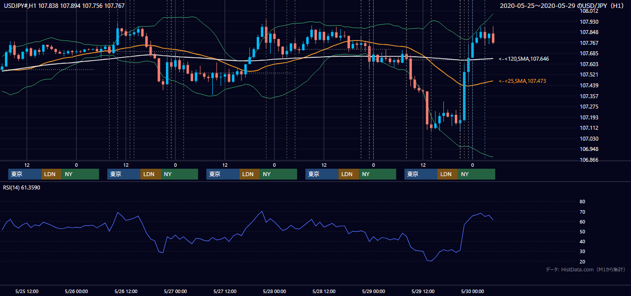The image size is (631, 296).
Task: Click the RSI 70 level label
Action: click(582, 212)
